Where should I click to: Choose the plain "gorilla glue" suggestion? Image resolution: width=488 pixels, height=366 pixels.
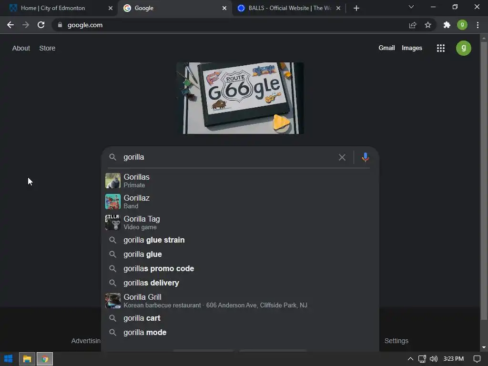point(240,254)
